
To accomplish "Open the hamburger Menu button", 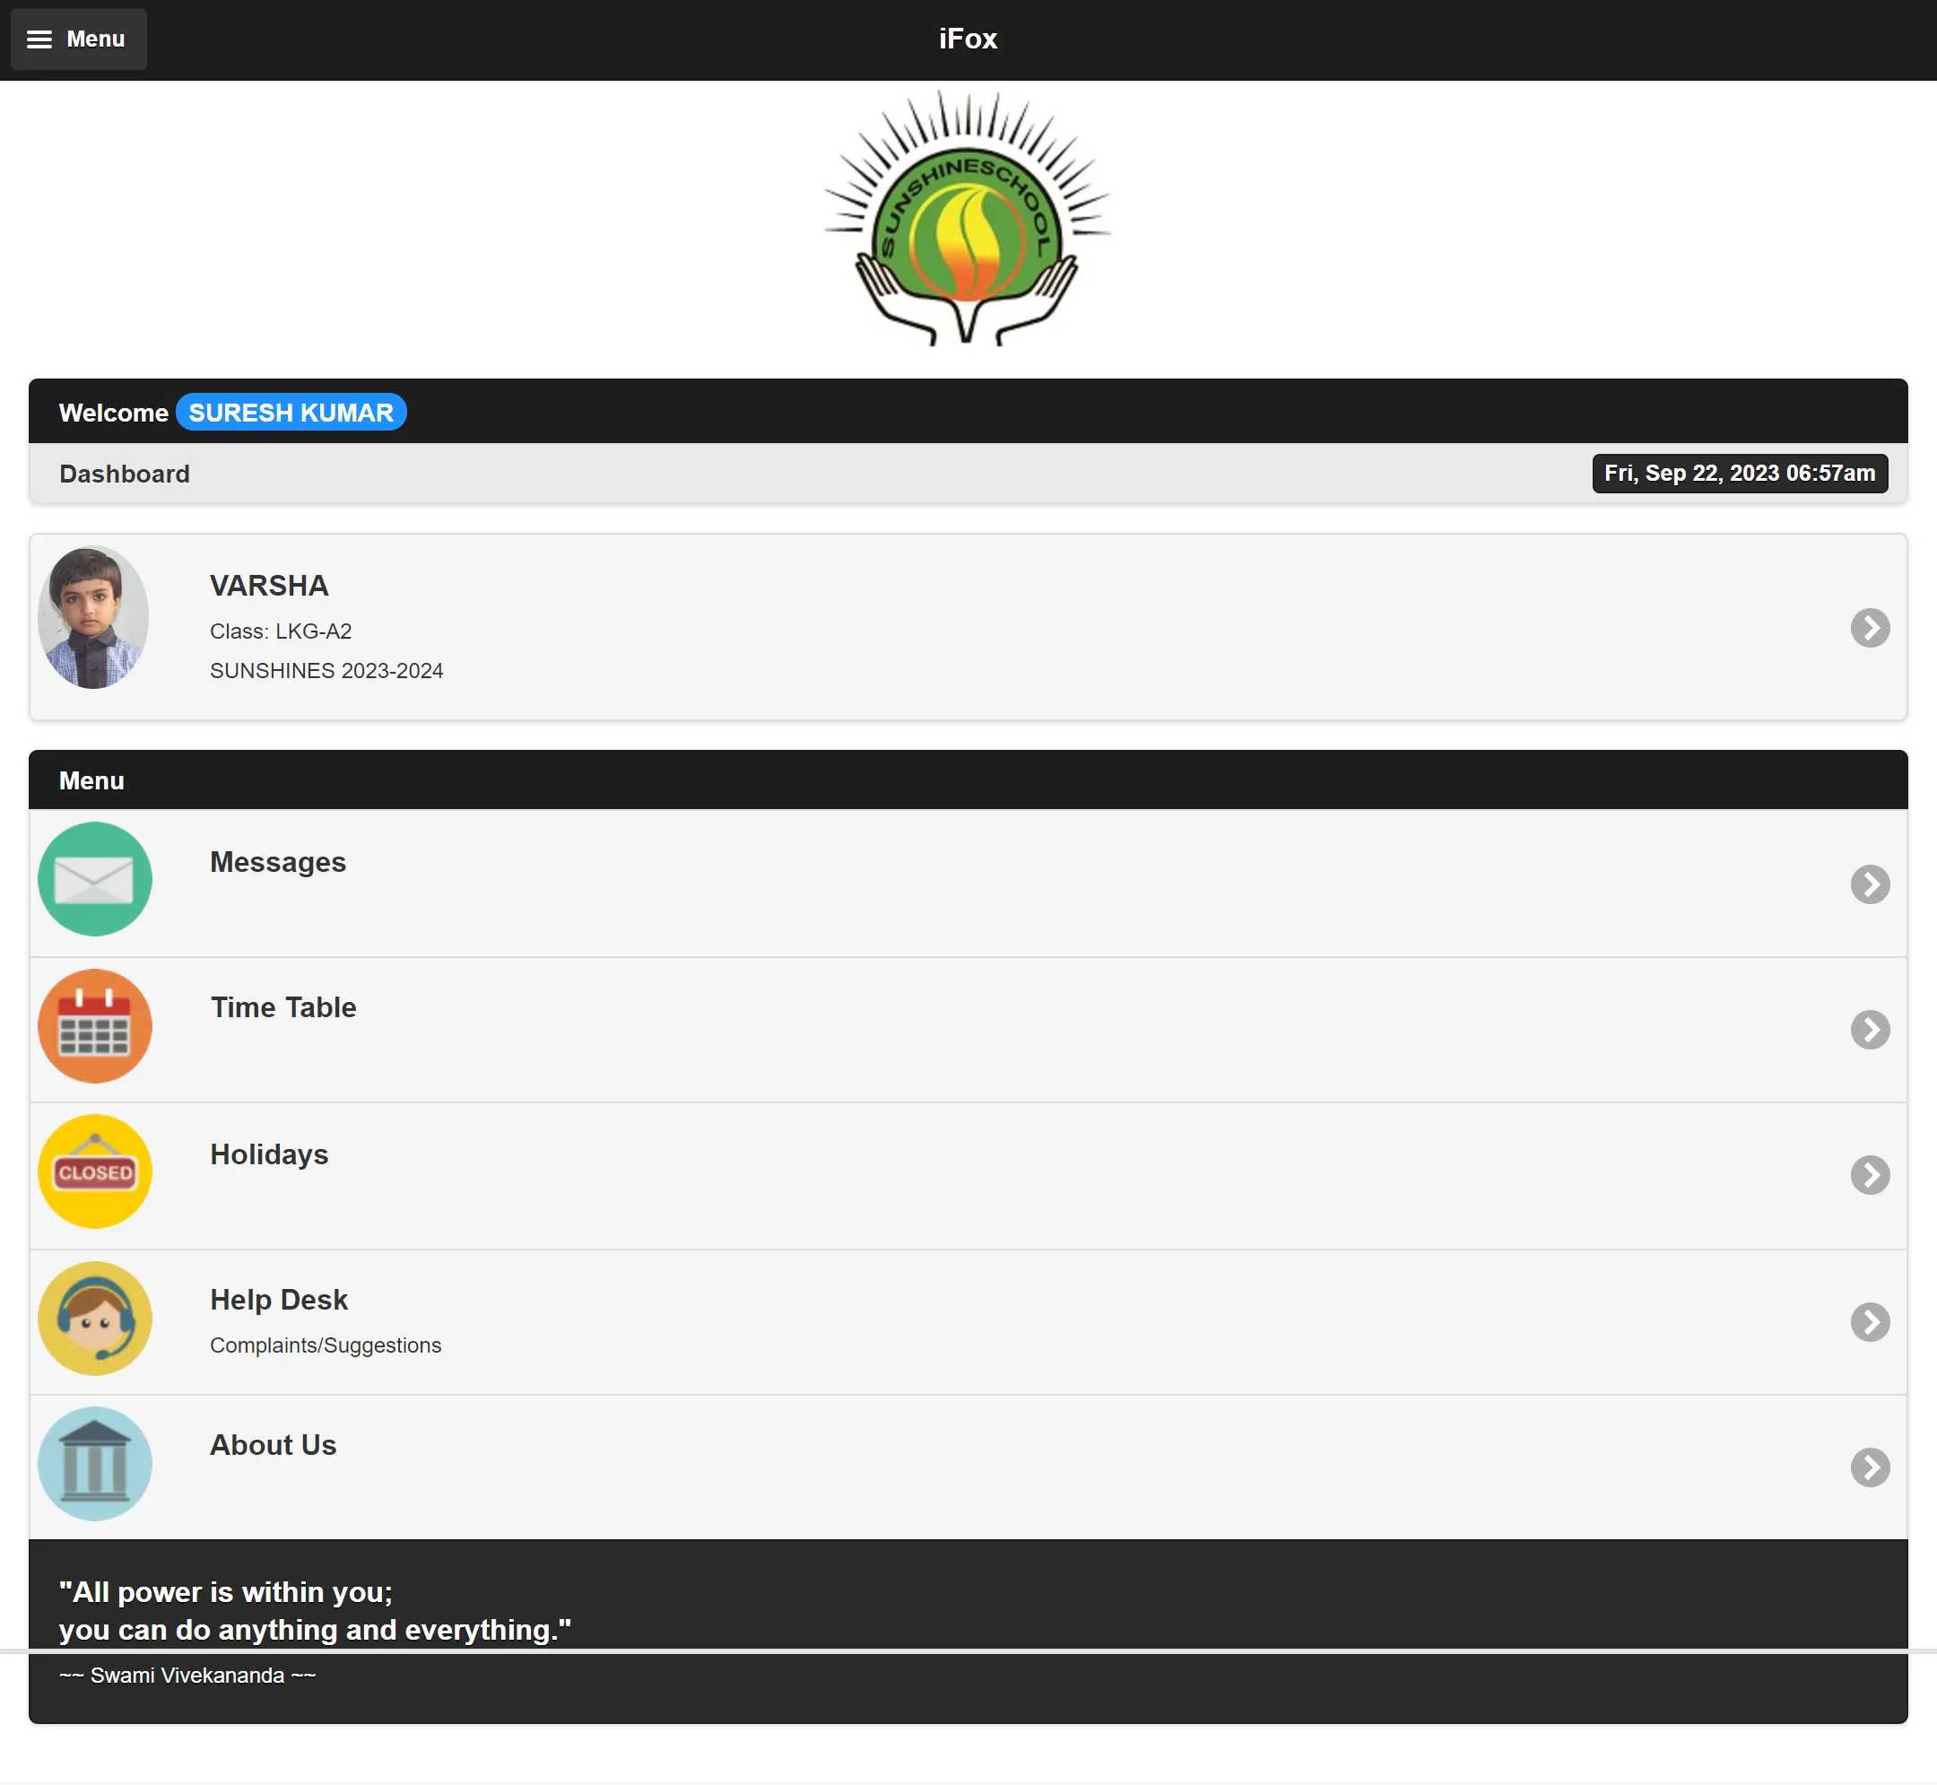I will pyautogui.click(x=78, y=39).
